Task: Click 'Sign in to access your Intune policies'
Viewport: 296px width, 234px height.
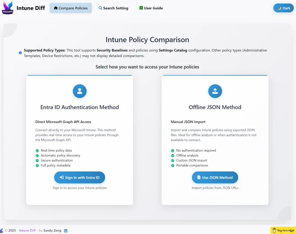Action: 80,188
